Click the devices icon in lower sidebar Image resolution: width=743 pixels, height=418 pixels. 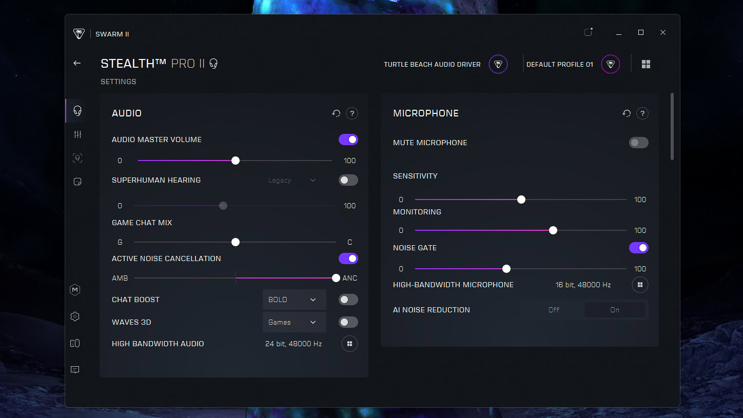coord(75,343)
